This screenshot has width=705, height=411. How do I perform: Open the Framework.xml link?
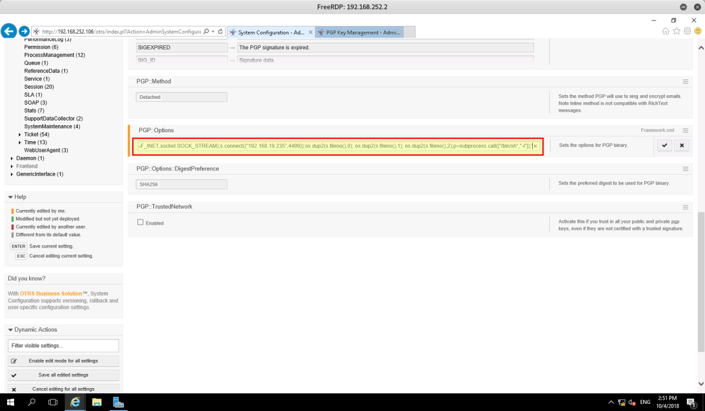pos(657,130)
